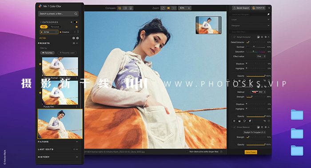Click the zoom to fit icon
Screen dimensions: 311x168
pos(163,8)
